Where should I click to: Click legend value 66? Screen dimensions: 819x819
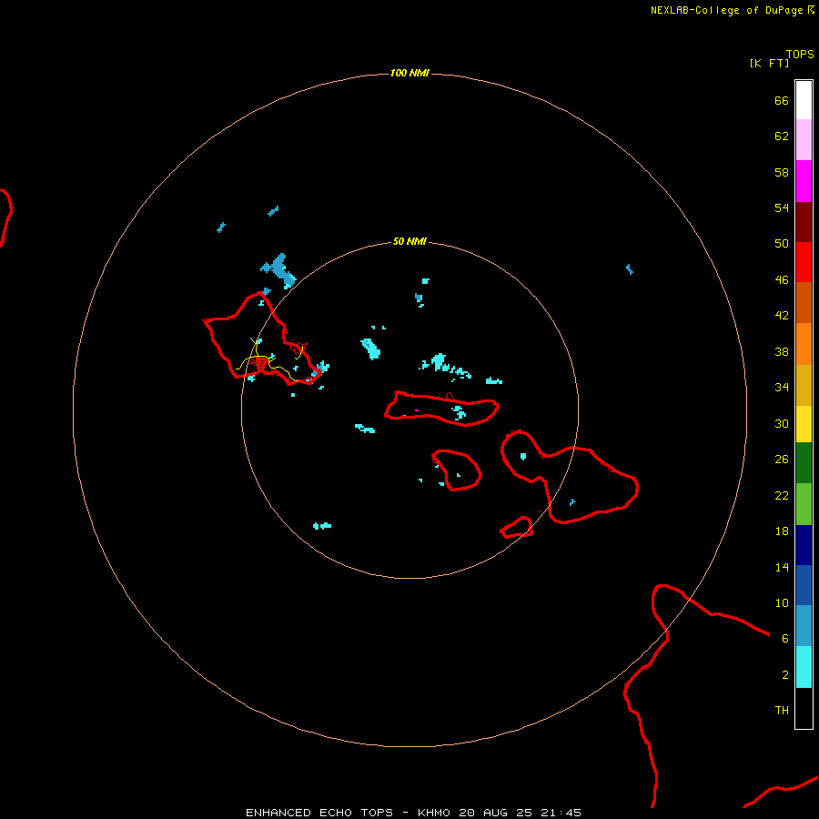[x=782, y=100]
